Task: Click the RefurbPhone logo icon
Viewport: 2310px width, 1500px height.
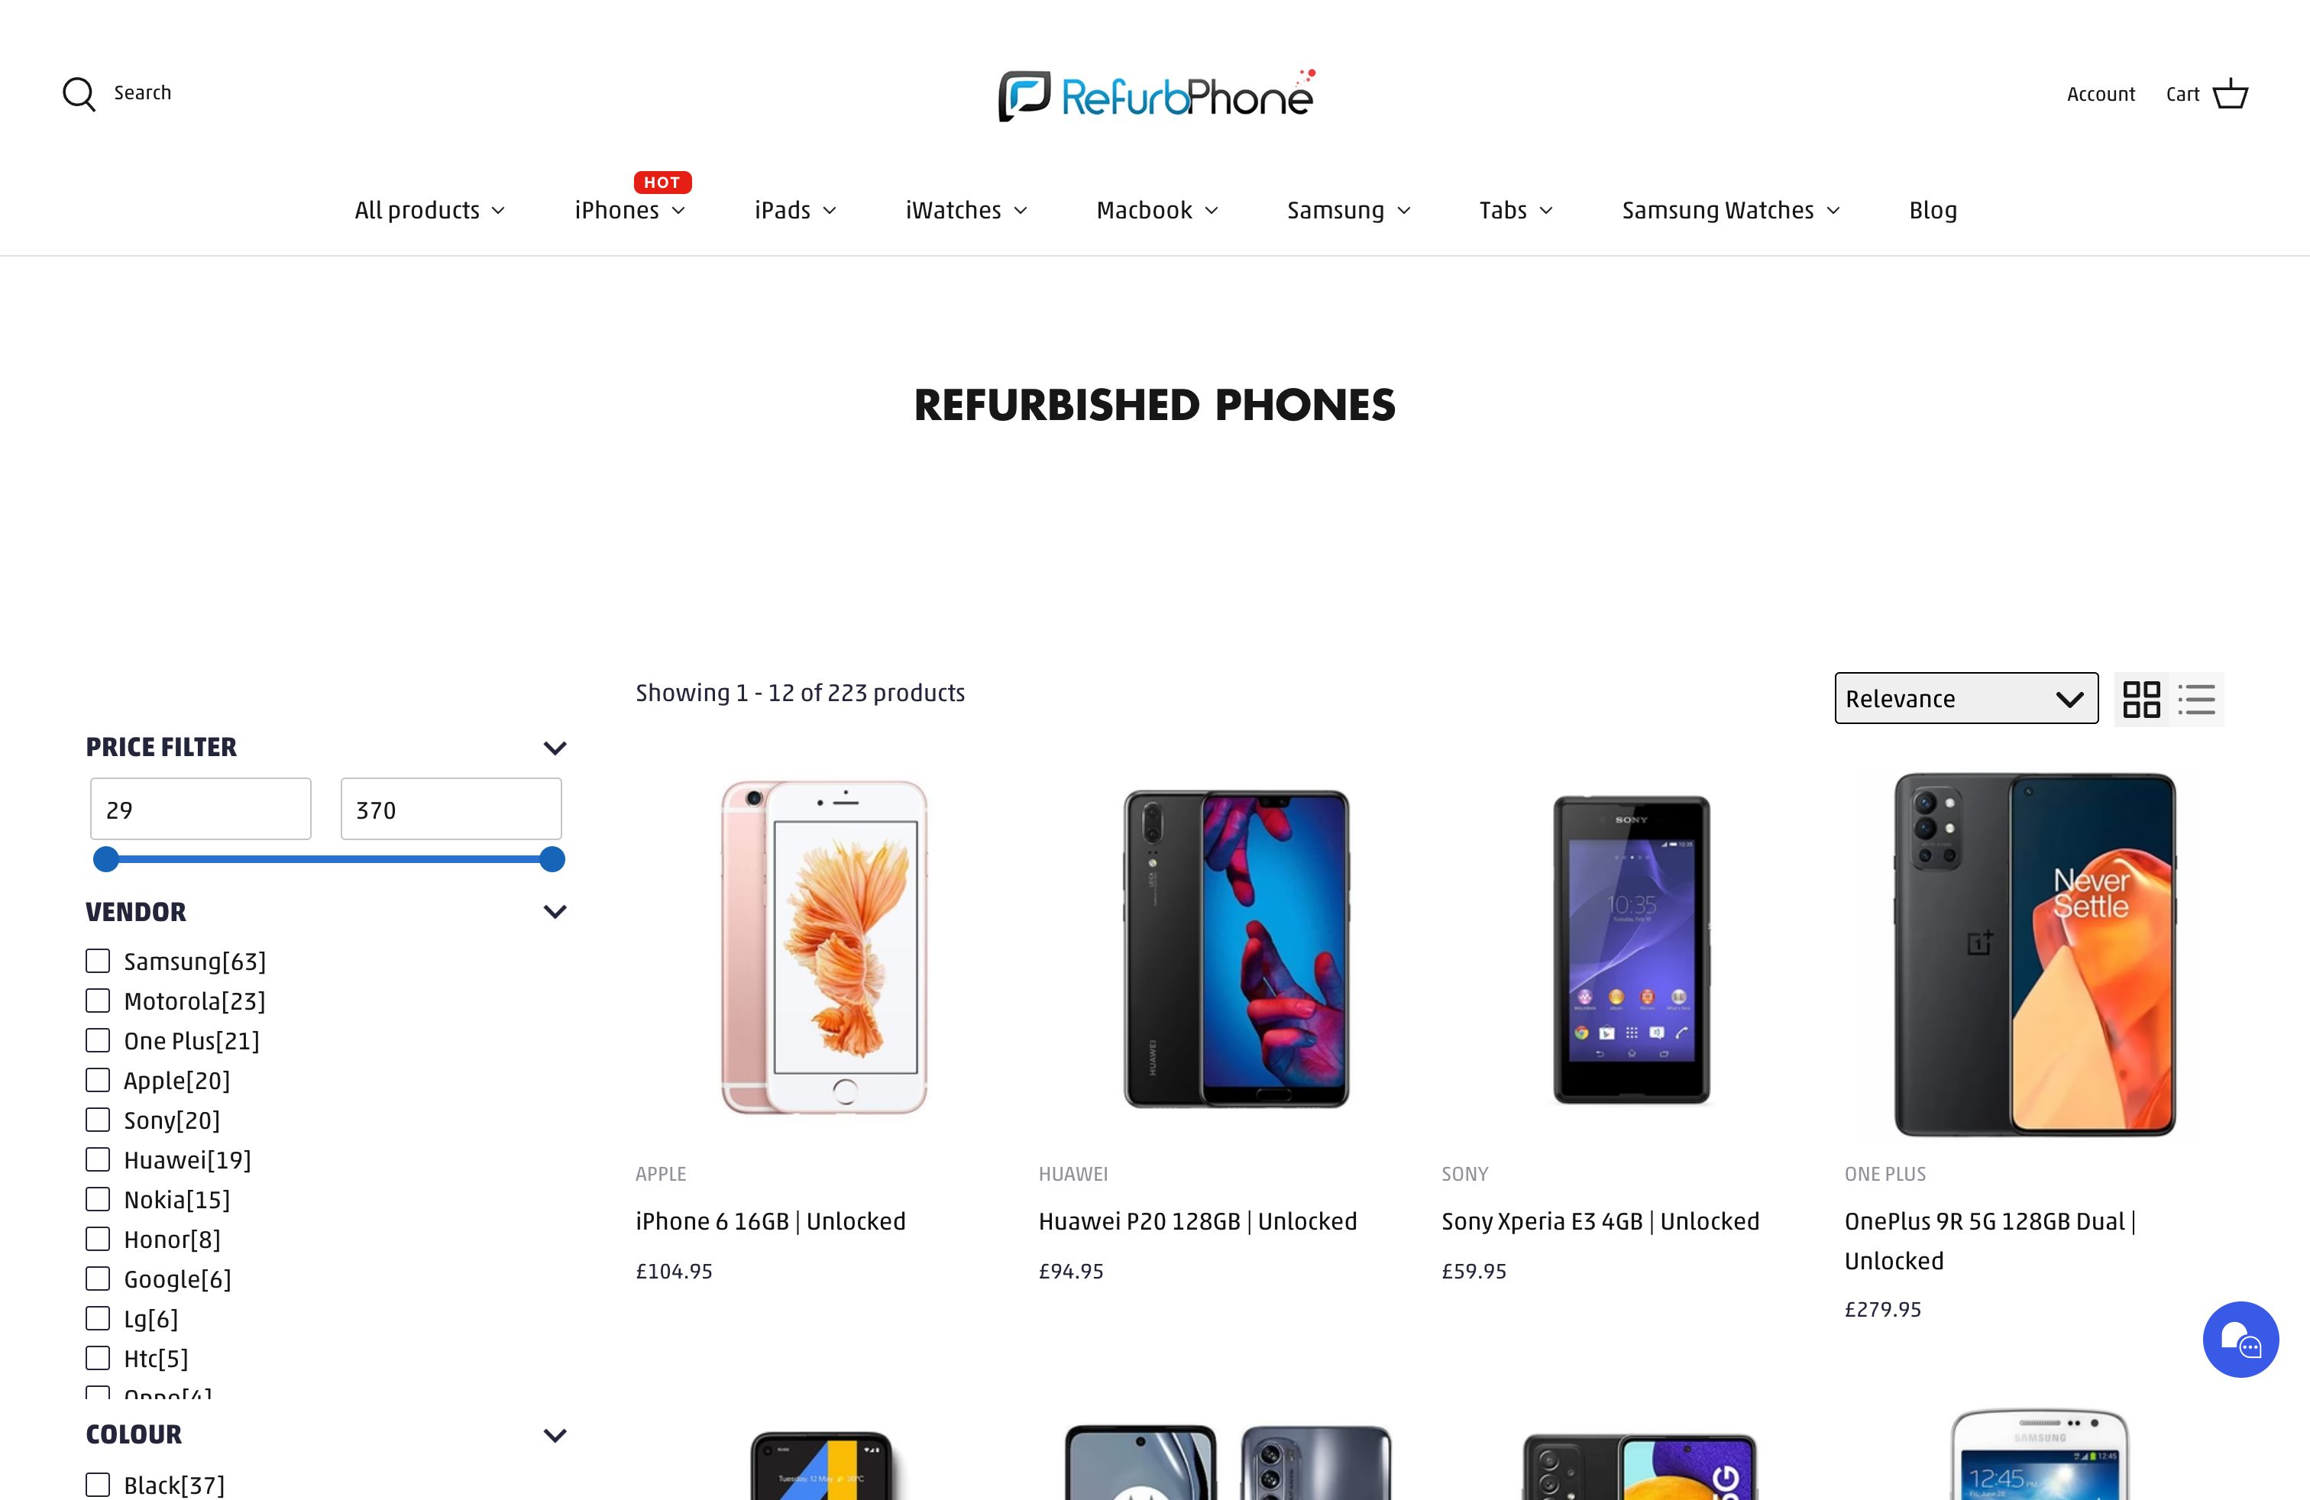Action: [1018, 92]
